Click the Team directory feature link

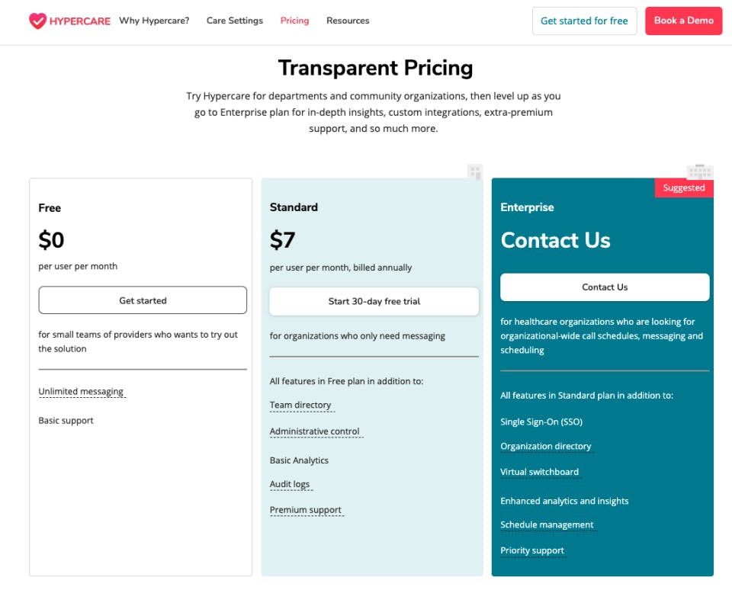(x=300, y=406)
